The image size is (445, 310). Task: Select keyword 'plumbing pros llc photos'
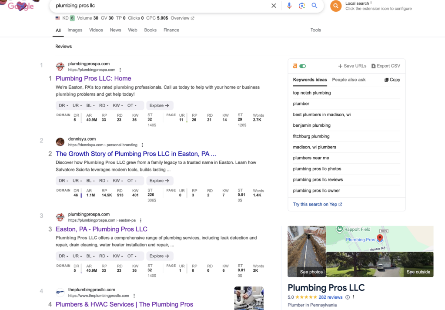click(x=317, y=169)
